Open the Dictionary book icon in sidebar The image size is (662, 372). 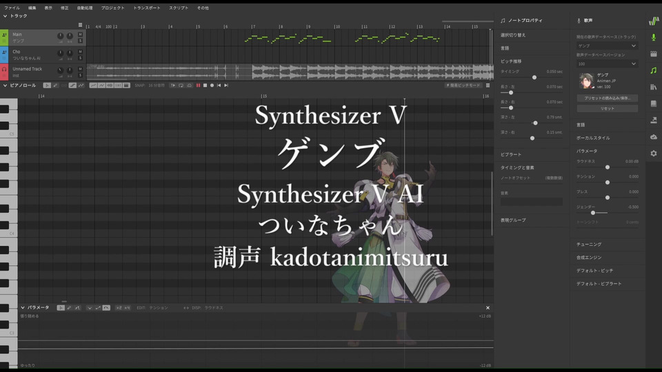653,104
